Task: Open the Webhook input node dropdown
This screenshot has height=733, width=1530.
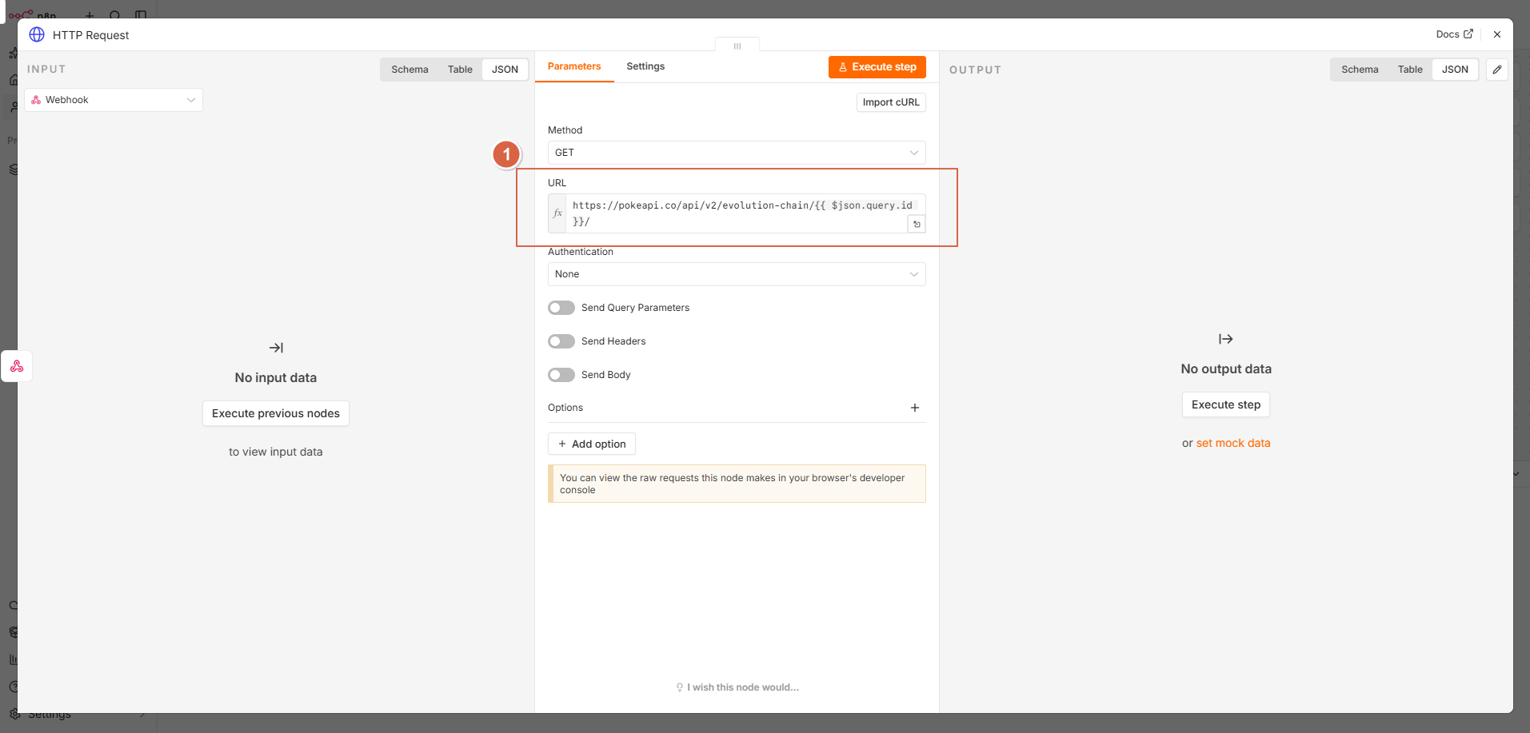Action: [114, 100]
